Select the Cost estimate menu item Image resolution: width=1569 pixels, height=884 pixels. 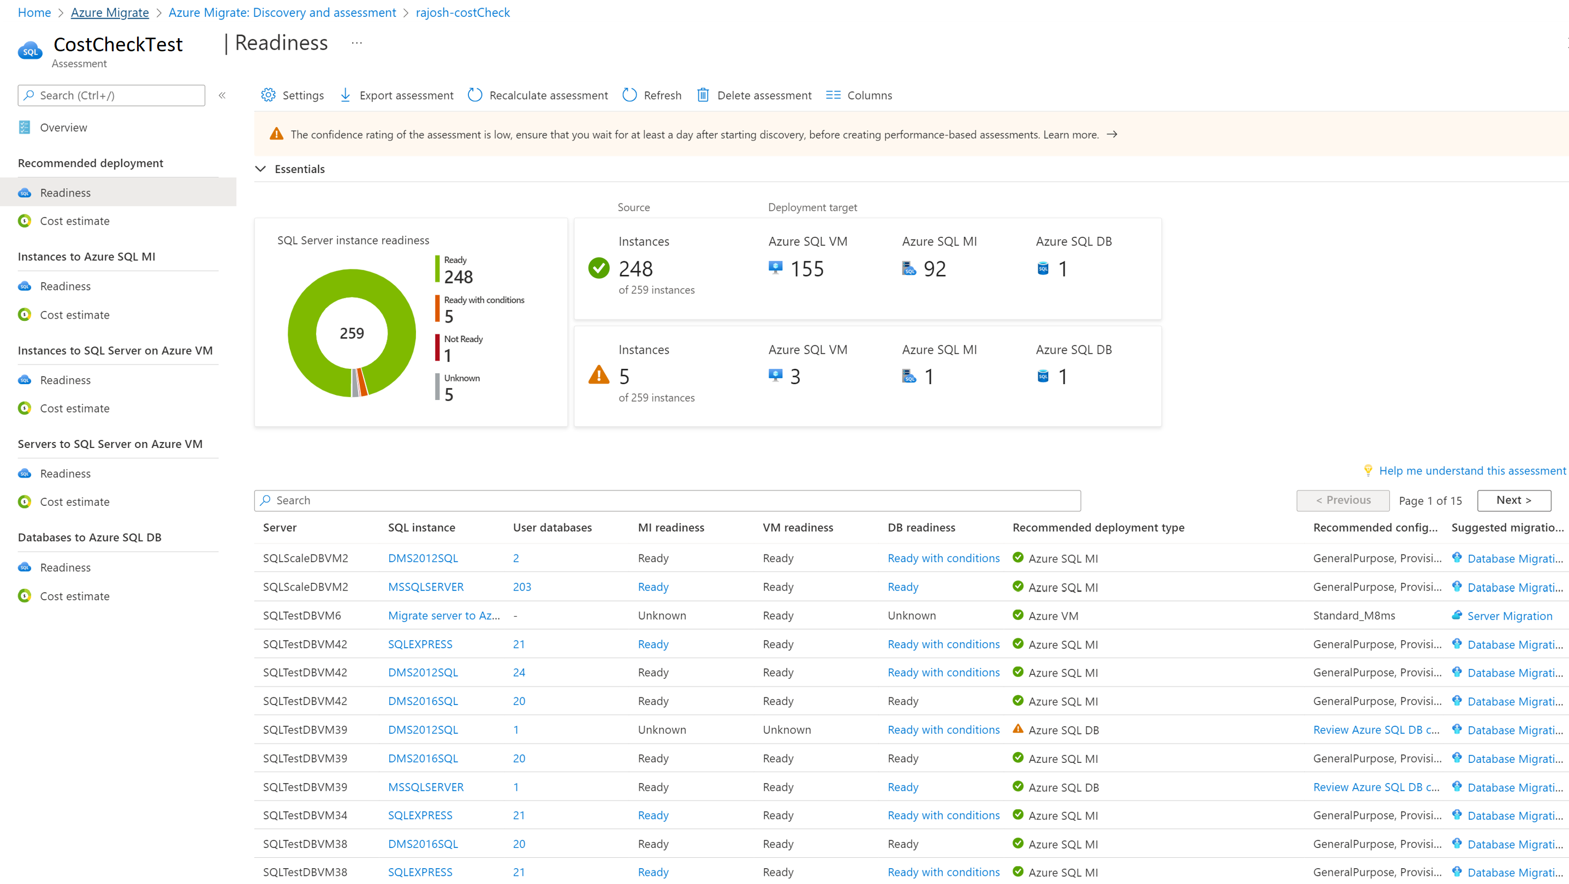coord(74,221)
